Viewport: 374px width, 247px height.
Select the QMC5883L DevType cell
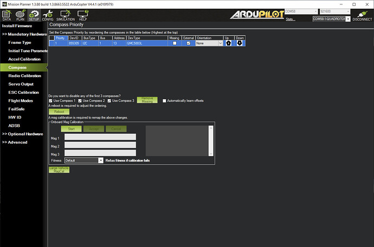(x=147, y=43)
